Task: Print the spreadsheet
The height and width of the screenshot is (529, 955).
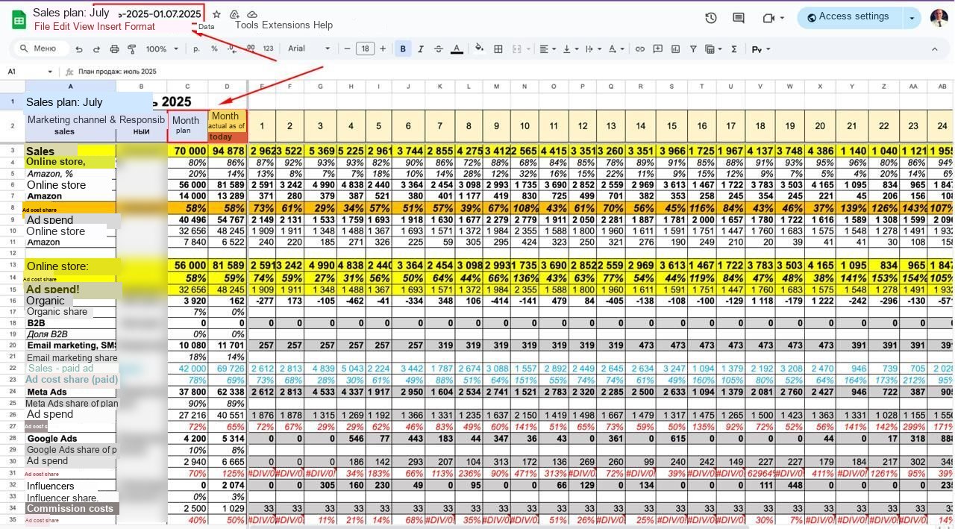Action: [114, 49]
